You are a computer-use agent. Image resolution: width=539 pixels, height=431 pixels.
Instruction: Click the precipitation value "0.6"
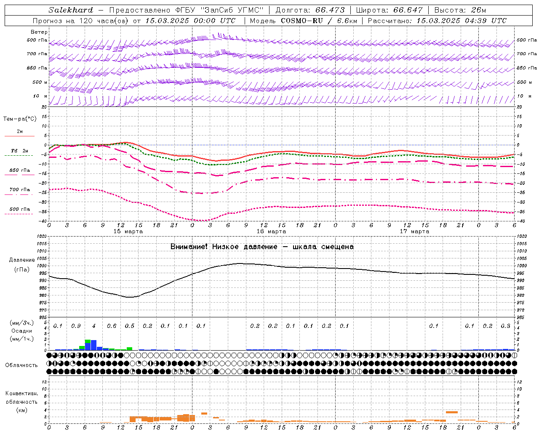click(112, 326)
